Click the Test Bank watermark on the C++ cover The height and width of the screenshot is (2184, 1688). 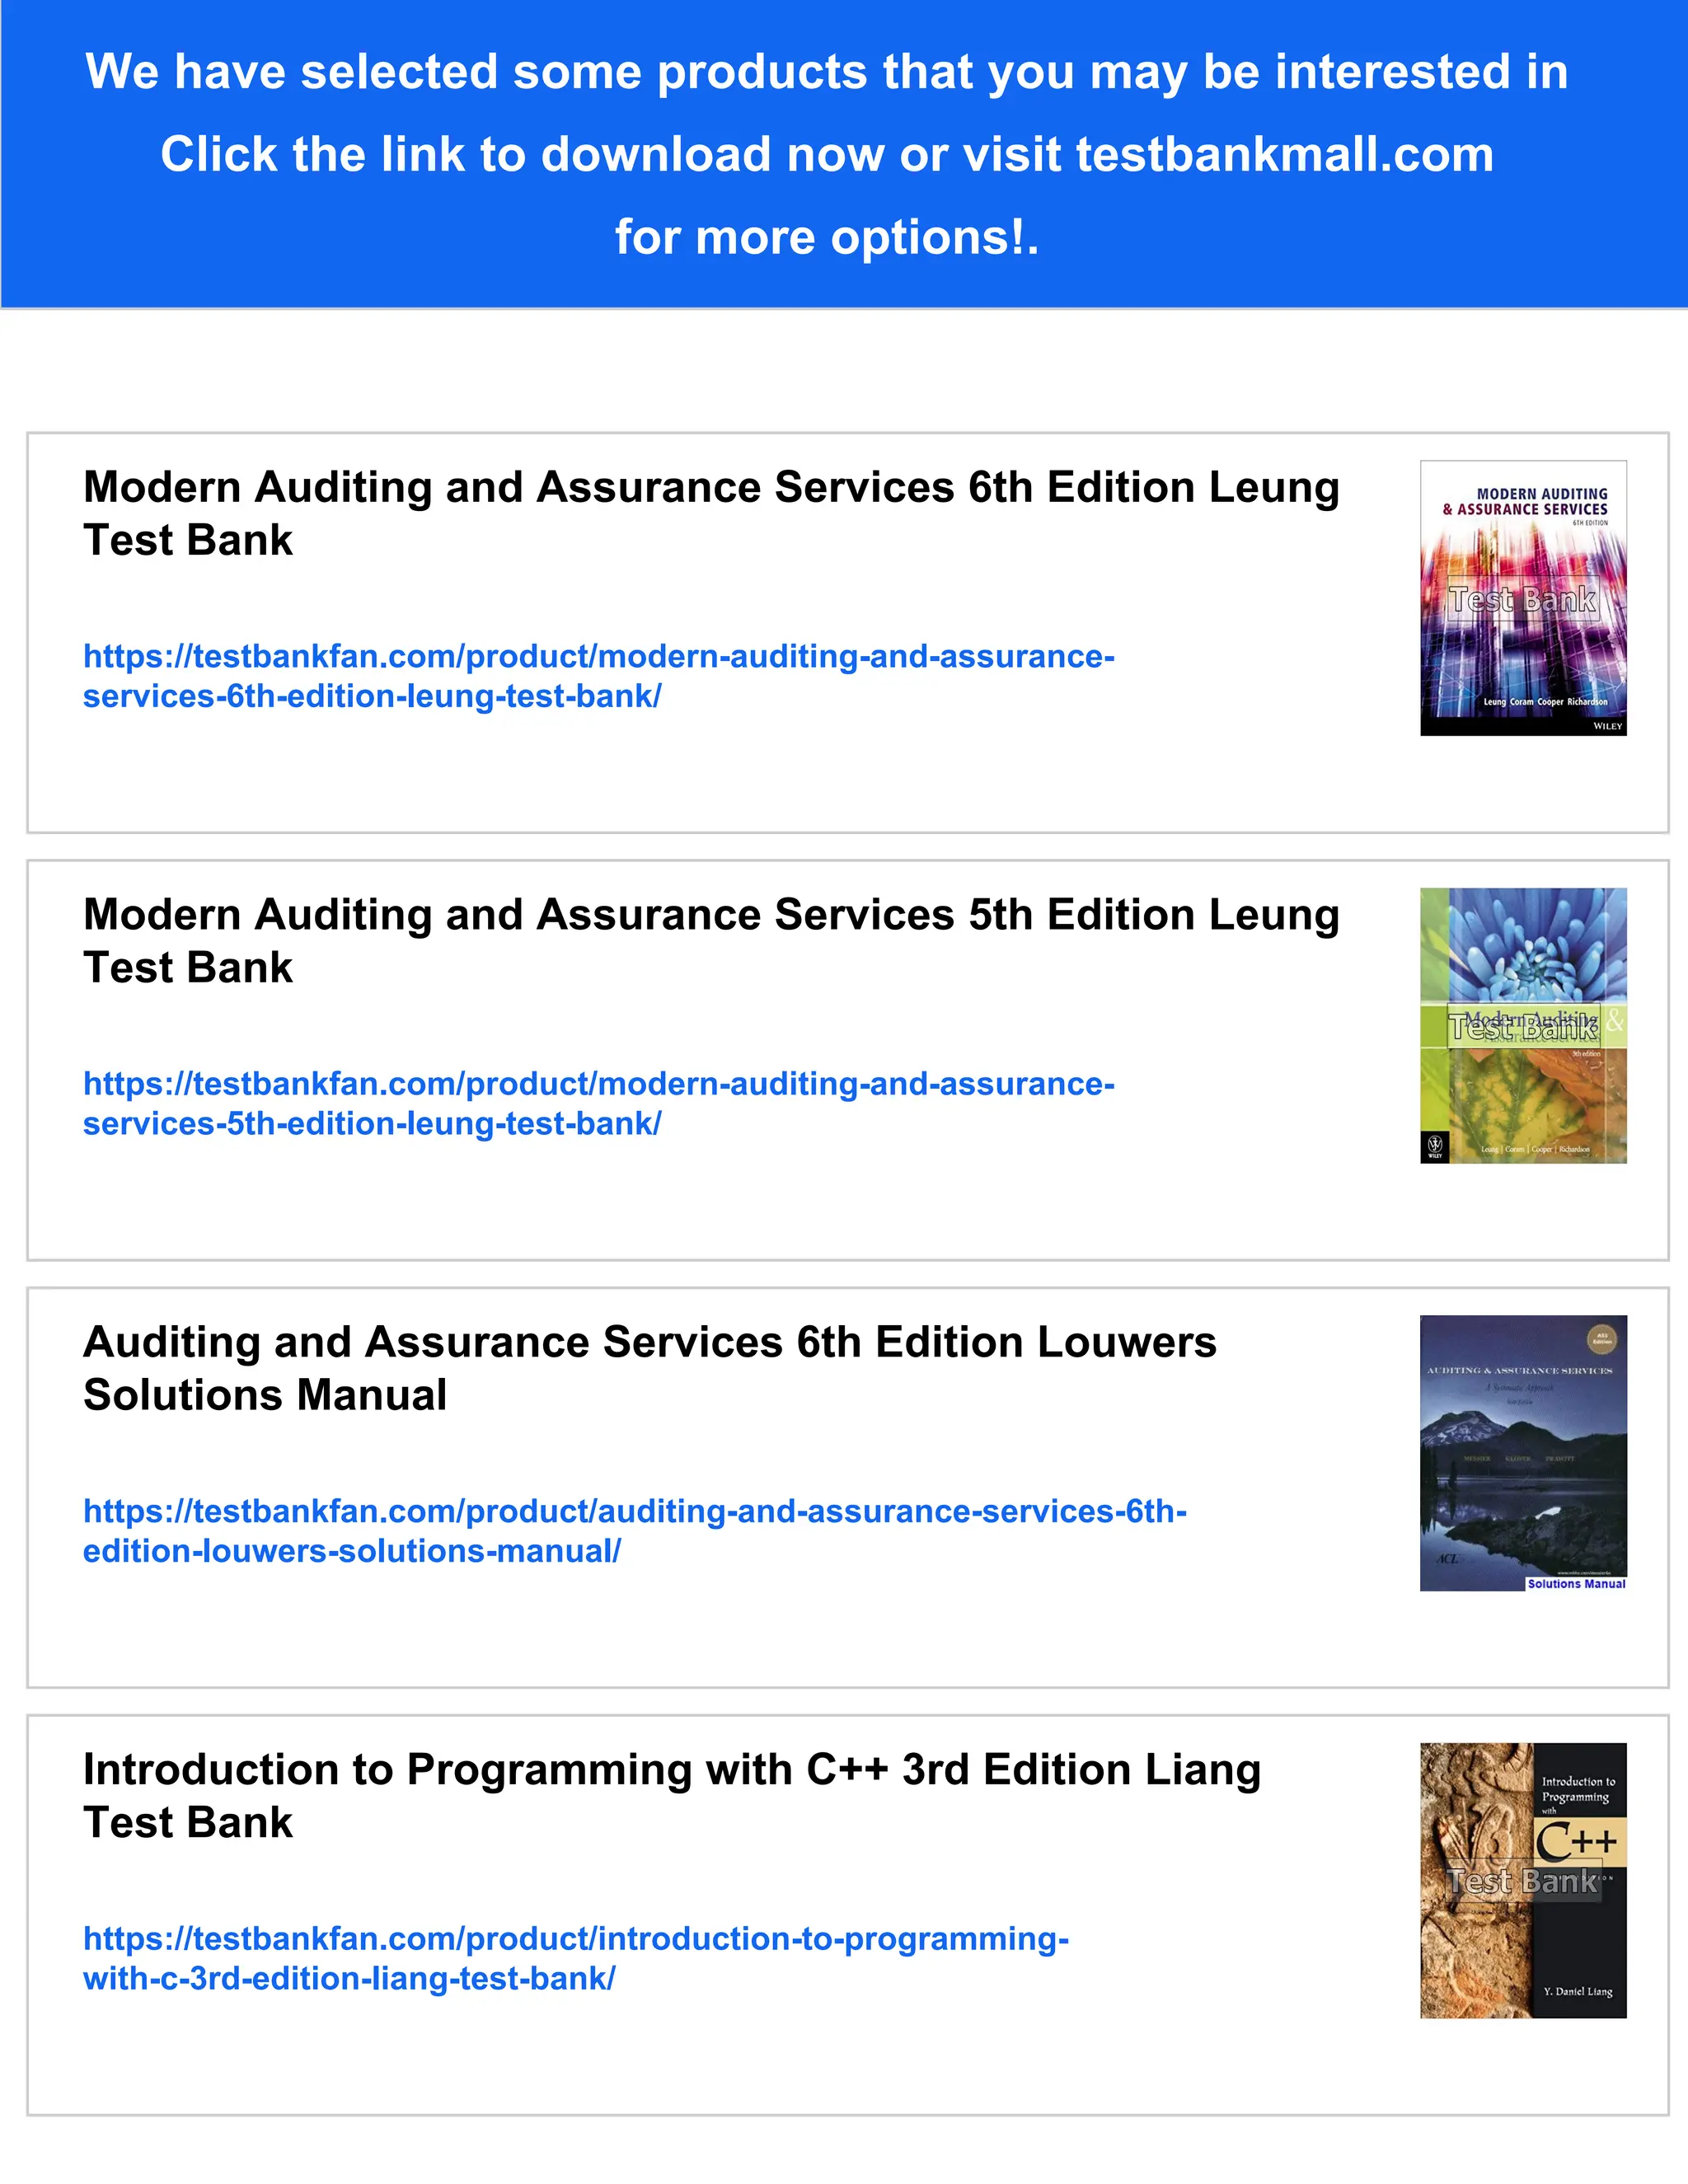tap(1522, 1882)
